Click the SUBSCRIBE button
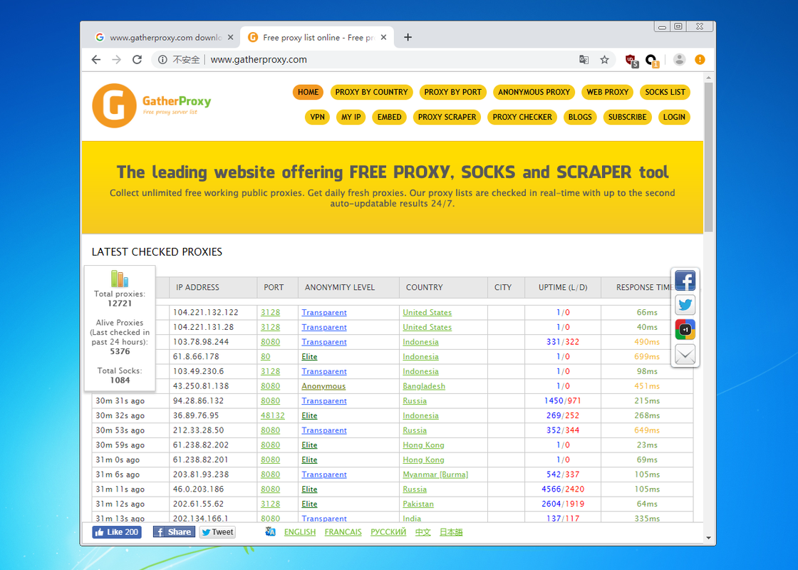This screenshot has height=570, width=798. click(x=627, y=117)
